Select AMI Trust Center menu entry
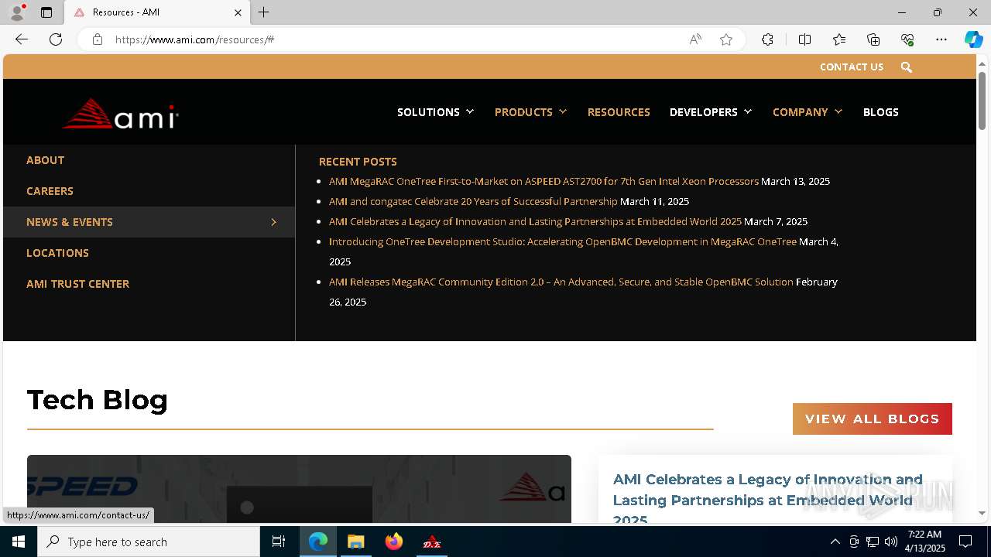This screenshot has height=557, width=991. [x=77, y=284]
